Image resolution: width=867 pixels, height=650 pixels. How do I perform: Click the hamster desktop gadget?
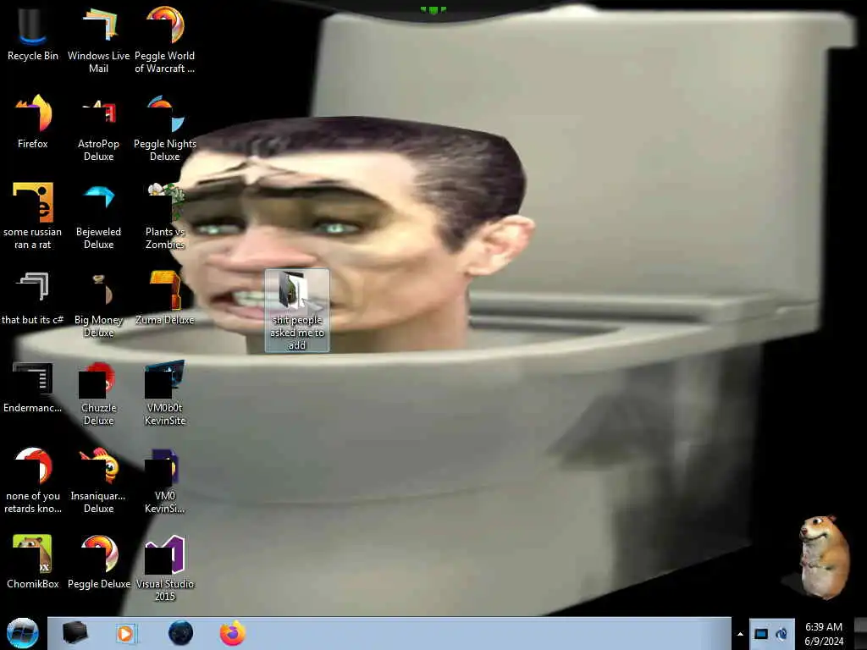(823, 557)
